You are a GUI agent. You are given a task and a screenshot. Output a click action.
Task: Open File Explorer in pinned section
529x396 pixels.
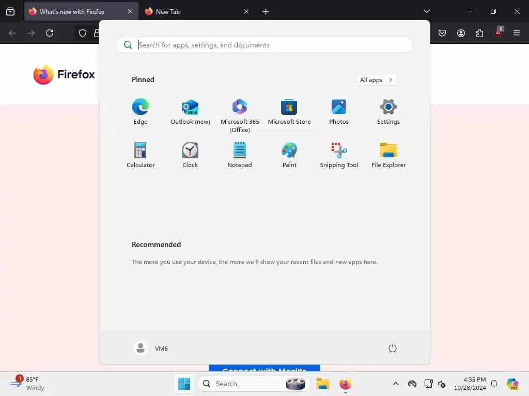pos(388,155)
